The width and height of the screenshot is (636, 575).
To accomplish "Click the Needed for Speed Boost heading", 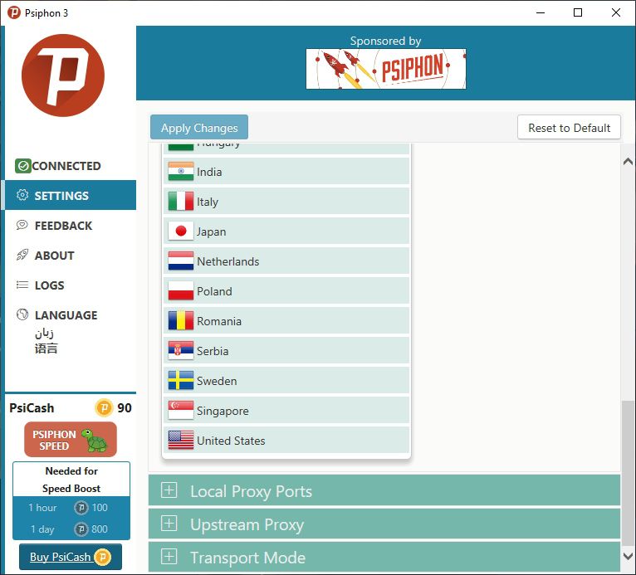I will [71, 480].
